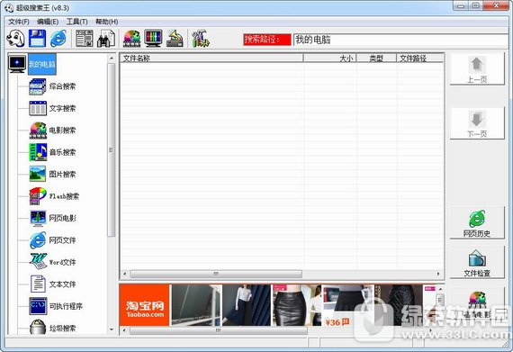Viewport: 513px width, 352px height.
Task: Select 电影搜索 icon in sidebar
Action: coord(38,131)
